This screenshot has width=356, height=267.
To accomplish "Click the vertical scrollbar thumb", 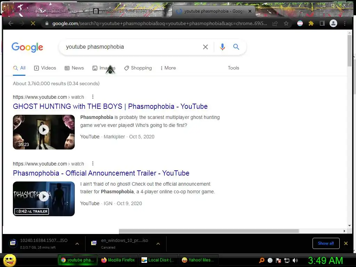I will pyautogui.click(x=349, y=51).
